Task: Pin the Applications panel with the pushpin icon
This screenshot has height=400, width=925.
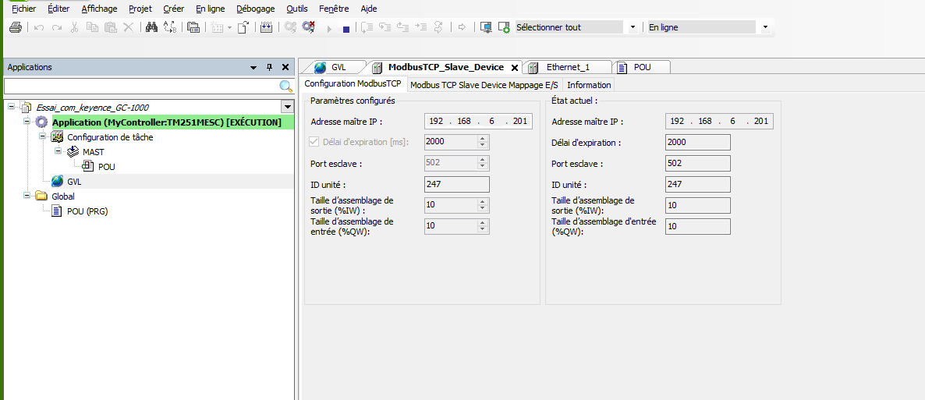Action: pos(270,68)
